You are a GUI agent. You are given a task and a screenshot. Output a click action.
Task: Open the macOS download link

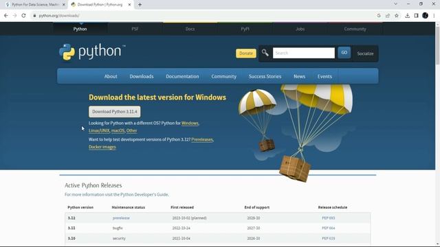click(x=118, y=130)
